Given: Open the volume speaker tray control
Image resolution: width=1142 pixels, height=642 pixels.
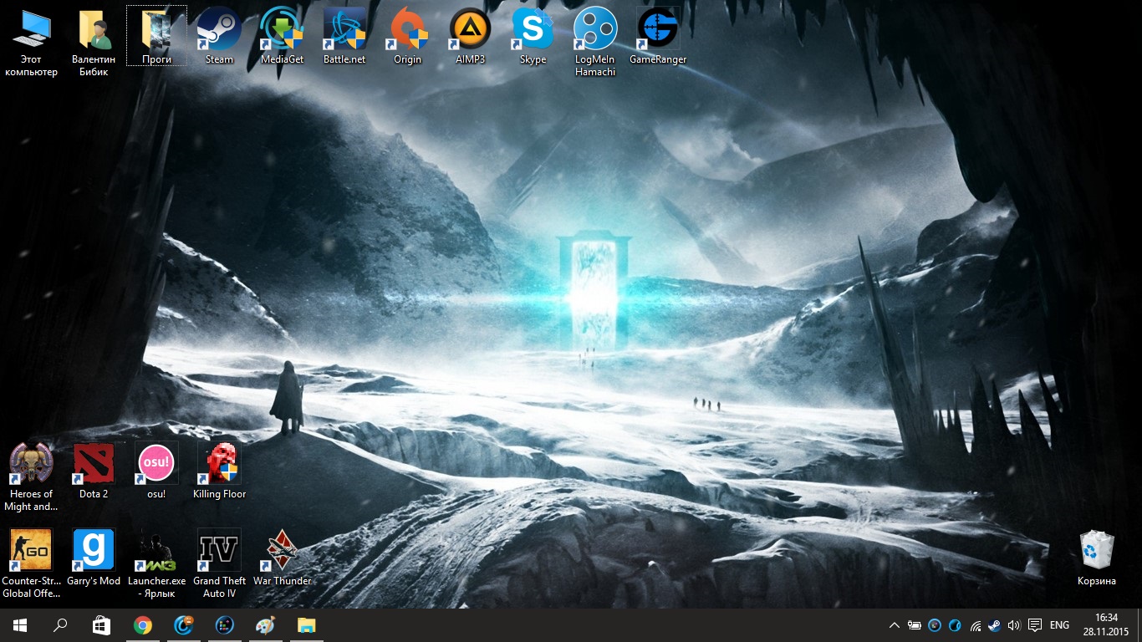Looking at the screenshot, I should coord(1014,625).
